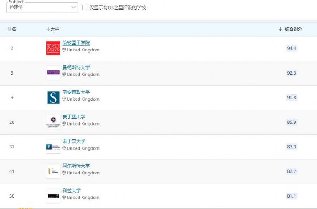Open the 爱丁堡大学 link
The width and height of the screenshot is (317, 209).
74,117
